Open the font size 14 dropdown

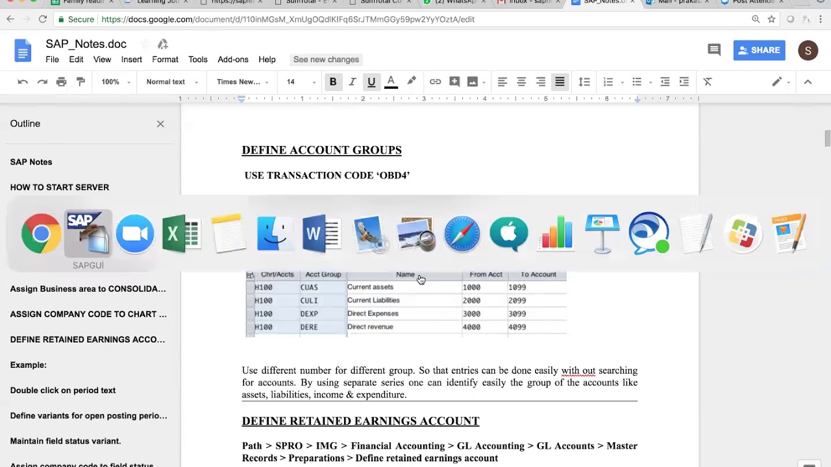coord(301,82)
